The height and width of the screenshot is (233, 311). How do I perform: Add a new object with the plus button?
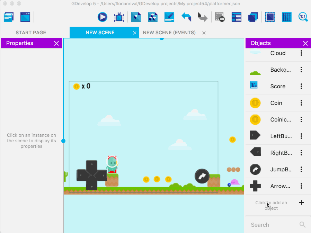click(x=301, y=203)
